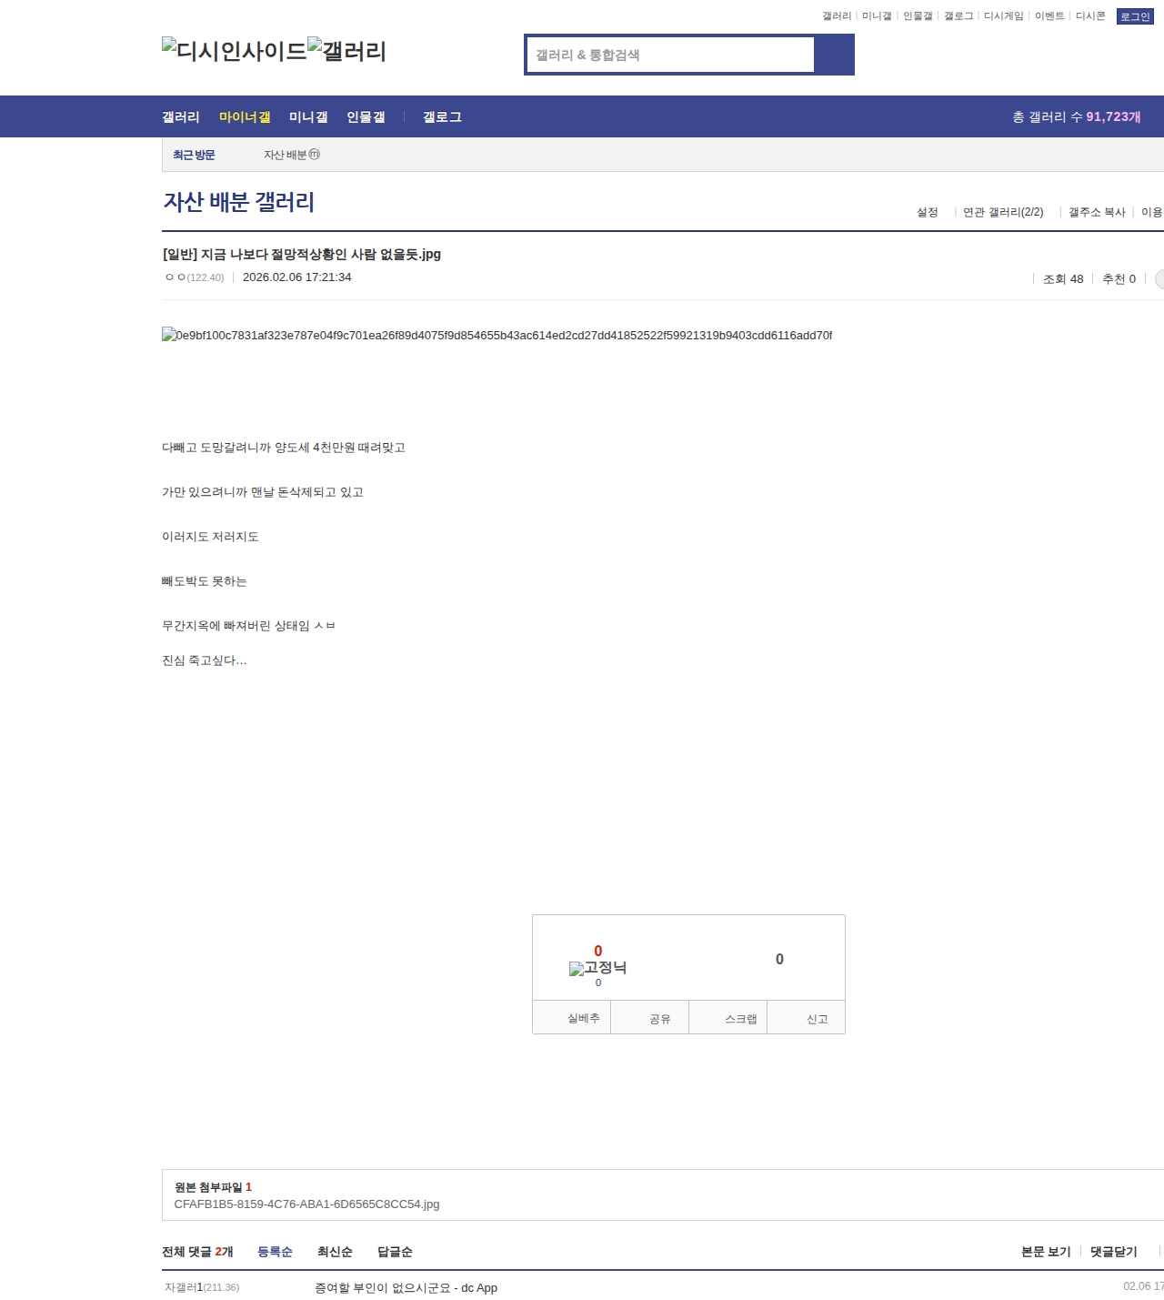Click the line 무간지옥에 빠져버린 상태임 ㅅㅂ
Image resolution: width=1164 pixels, height=1300 pixels.
coord(249,626)
